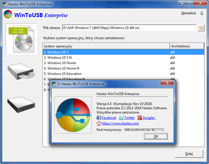This screenshot has width=209, height=164.
Task: Open the Narzędzia menu
Action: pyautogui.click(x=189, y=13)
